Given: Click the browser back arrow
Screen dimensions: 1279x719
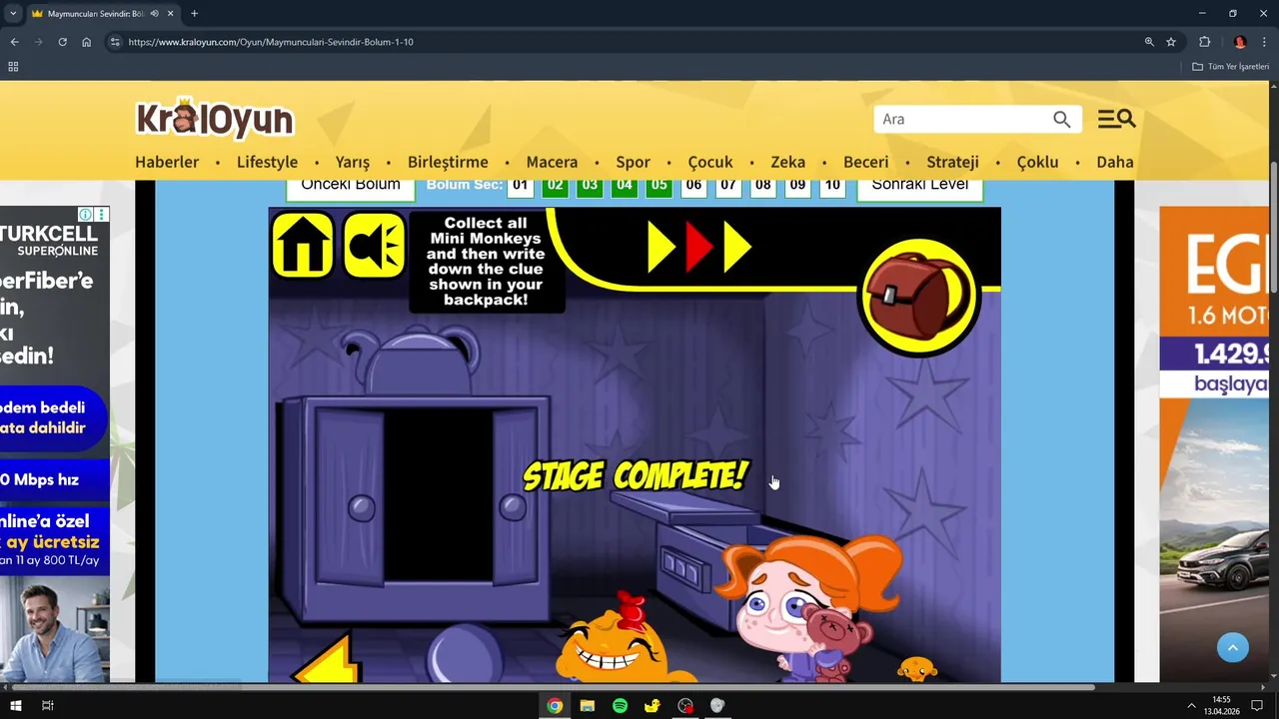Looking at the screenshot, I should tap(14, 42).
